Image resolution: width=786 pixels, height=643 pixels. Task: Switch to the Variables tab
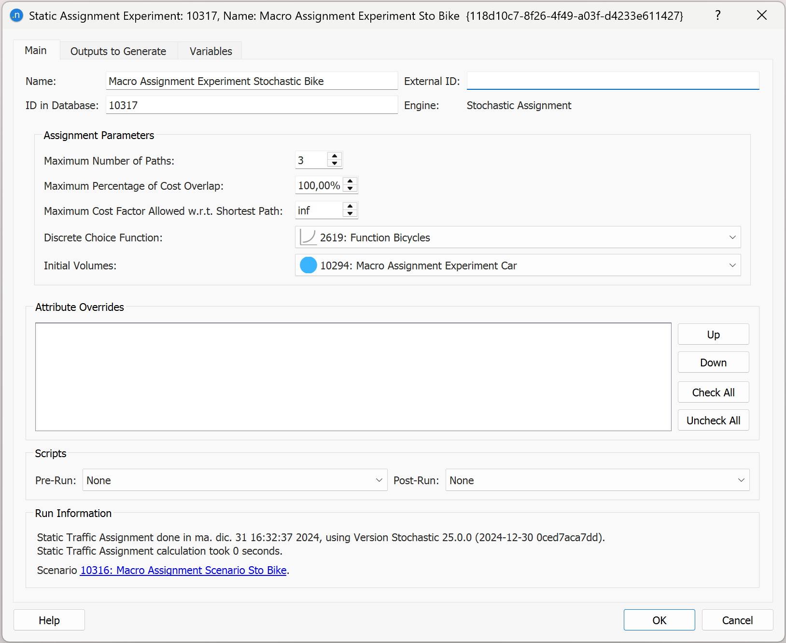pyautogui.click(x=210, y=51)
